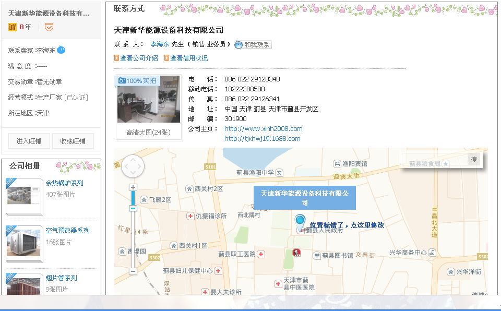Pan the map down with the arrow
The width and height of the screenshot is (501, 311).
pos(133,173)
